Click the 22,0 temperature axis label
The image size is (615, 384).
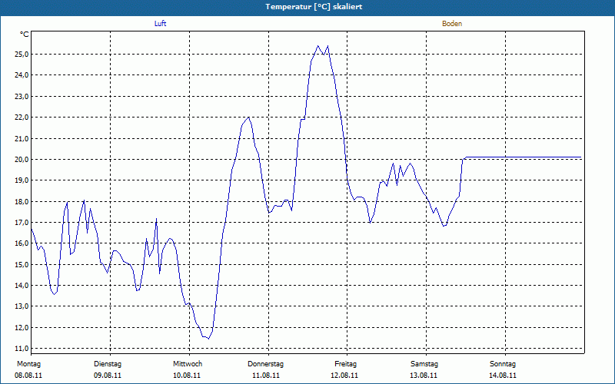(x=22, y=118)
